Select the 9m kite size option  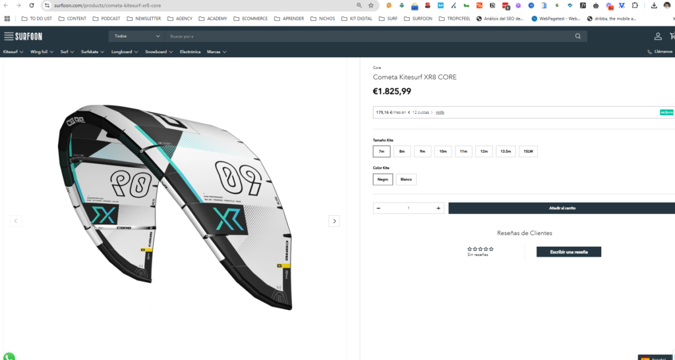coord(422,151)
